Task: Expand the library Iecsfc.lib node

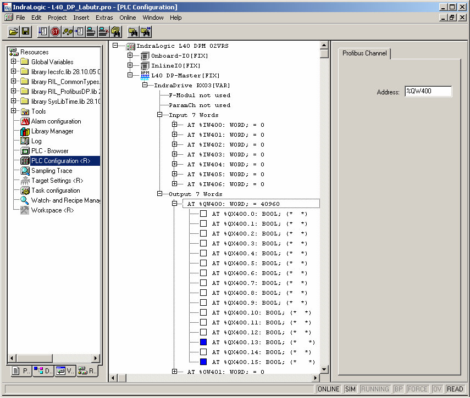Action: pyautogui.click(x=14, y=71)
